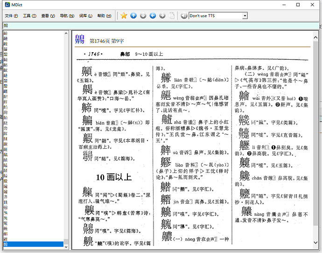Click the dictionary content scrollbar thumb
The image size is (322, 253).
315,133
